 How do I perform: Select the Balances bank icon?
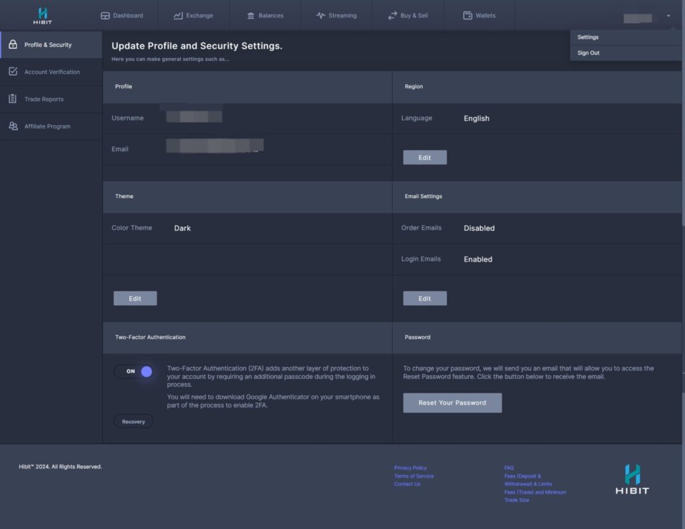251,15
